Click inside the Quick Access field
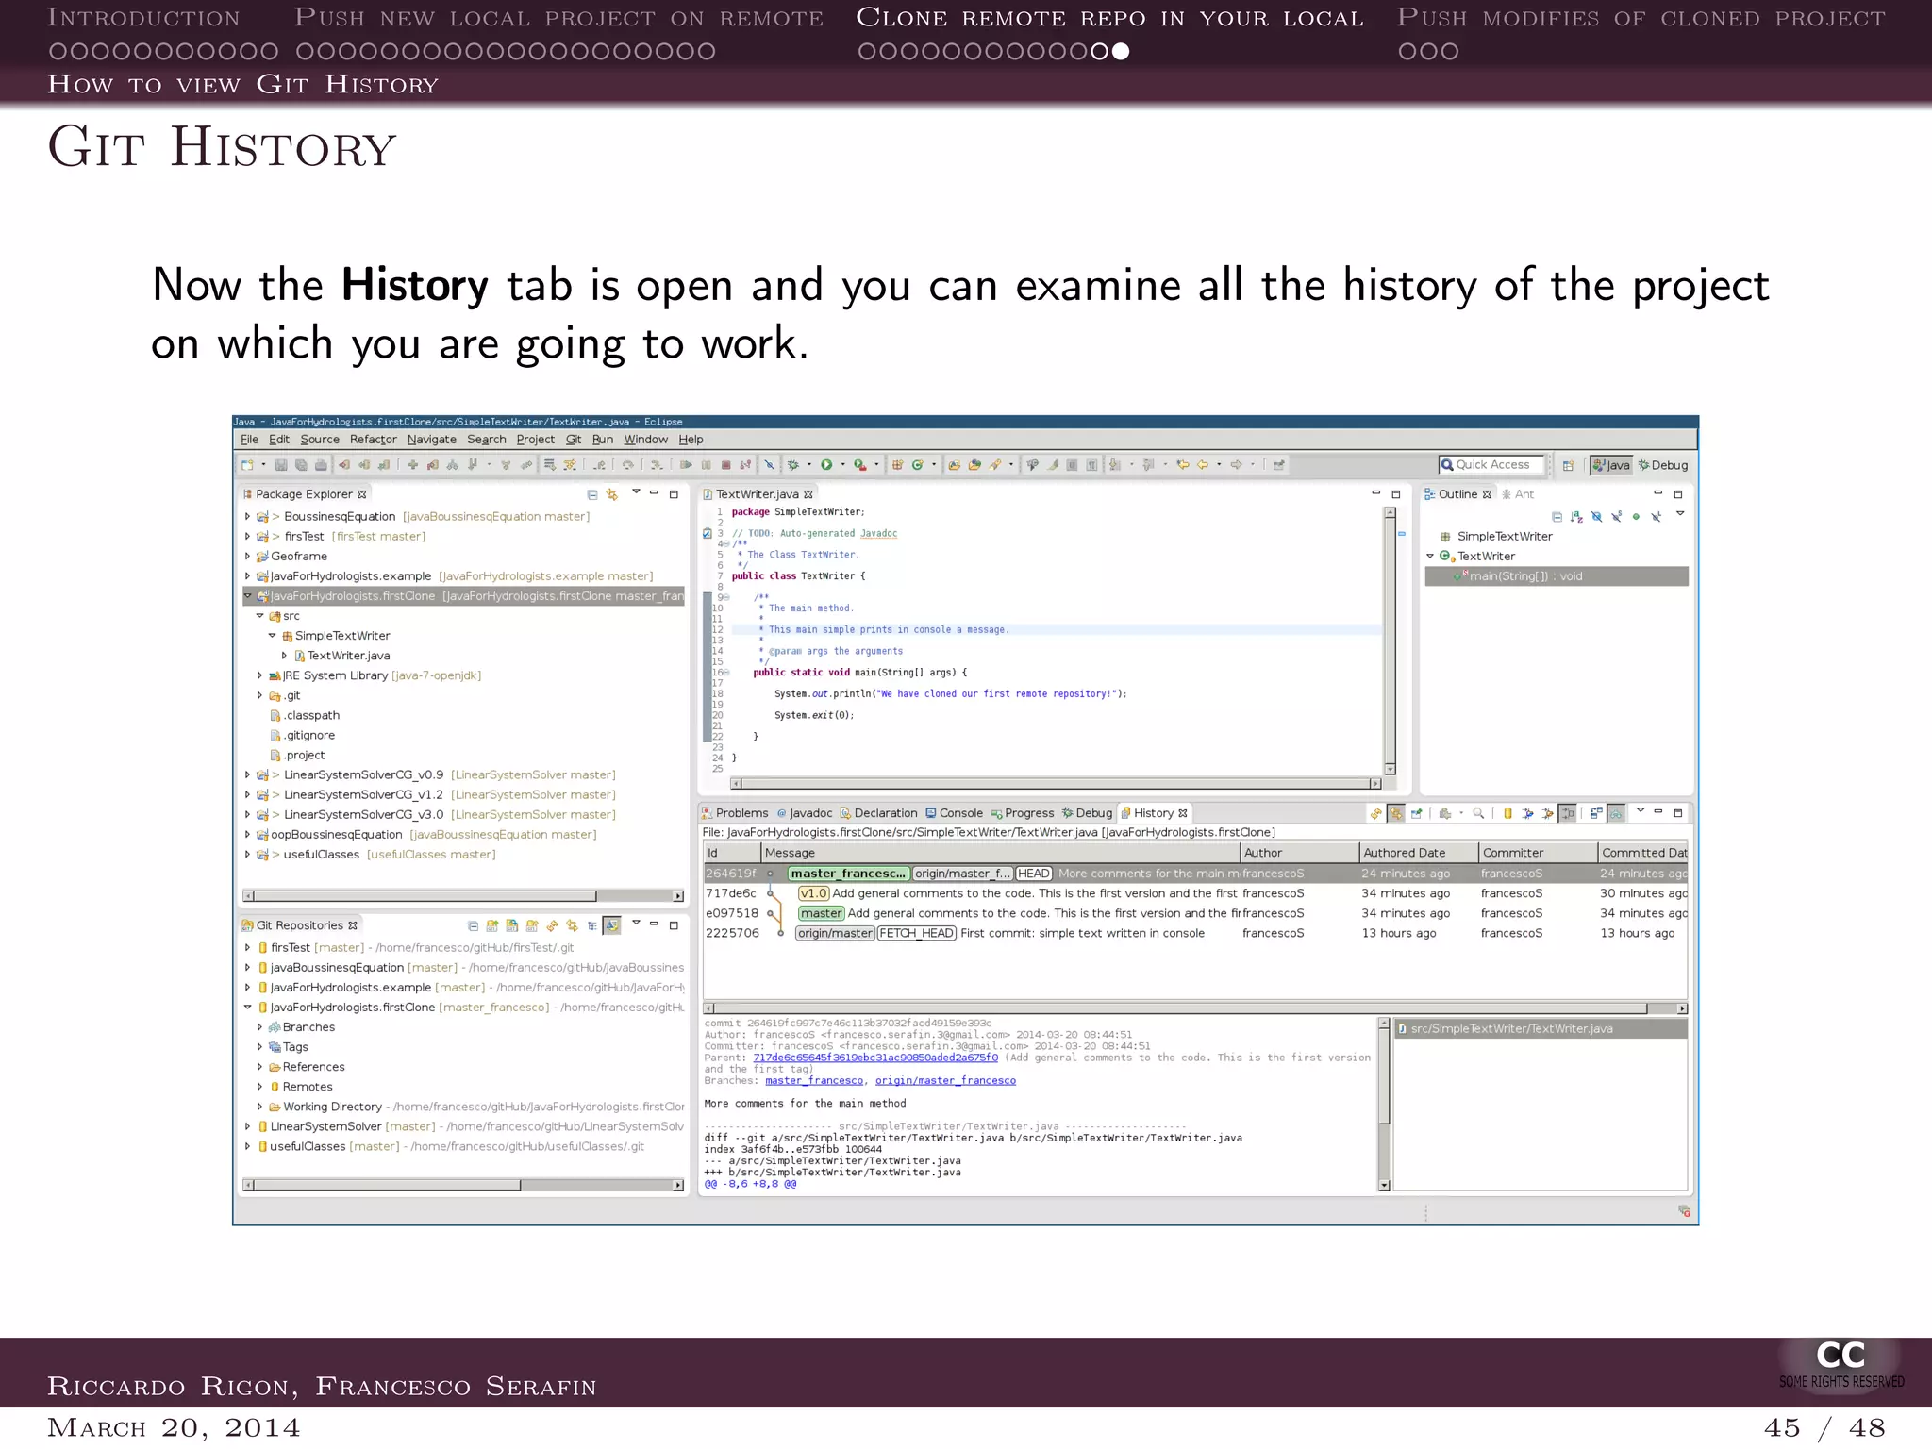 pyautogui.click(x=1491, y=465)
